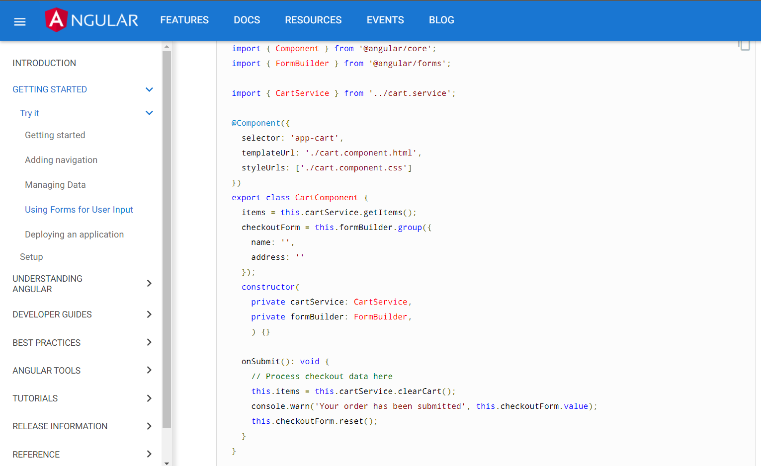
Task: Click 'templateUrl' property in the code
Action: coord(268,153)
